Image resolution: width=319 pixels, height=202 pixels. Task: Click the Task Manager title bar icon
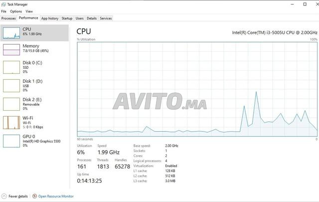click(x=3, y=3)
